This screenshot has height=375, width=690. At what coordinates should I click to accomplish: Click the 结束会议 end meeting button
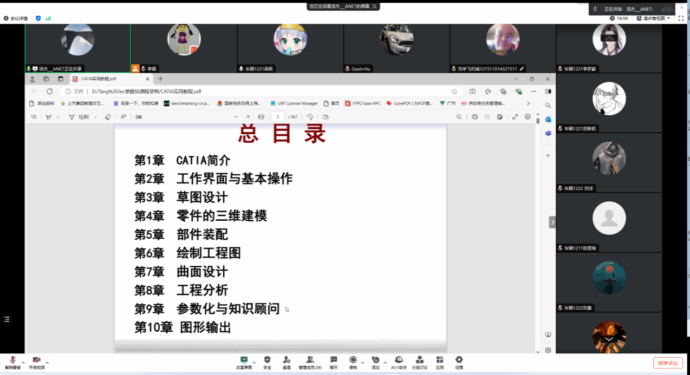[668, 363]
